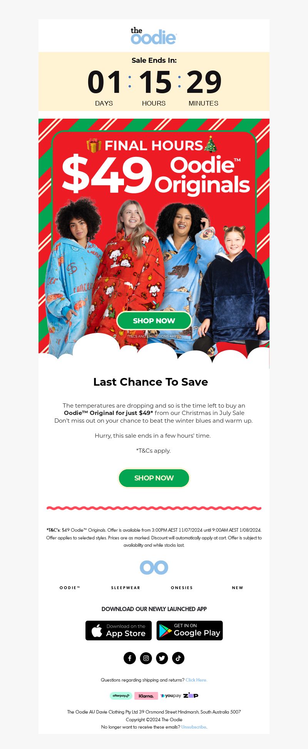The width and height of the screenshot is (308, 749).
Task: Open the SLEEPWEAR footer menu item
Action: click(126, 588)
